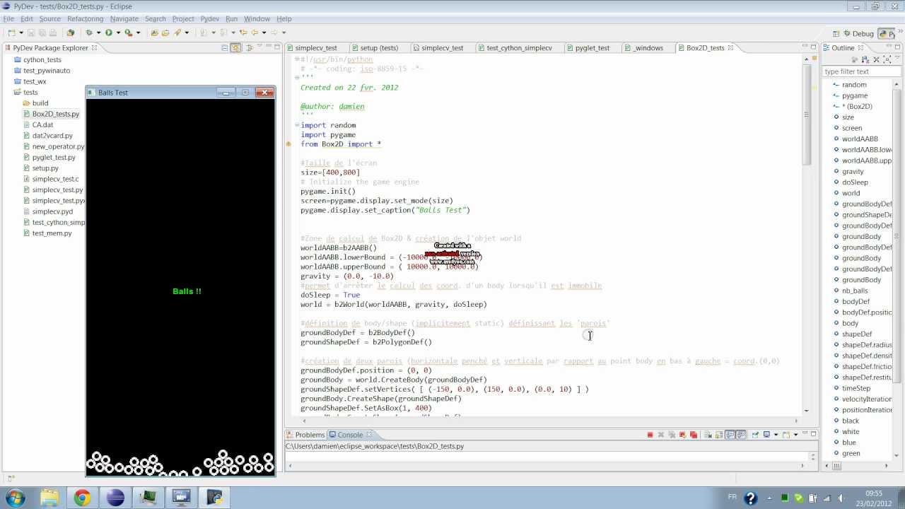Open the New wizard dropdown arrow

(x=21, y=33)
